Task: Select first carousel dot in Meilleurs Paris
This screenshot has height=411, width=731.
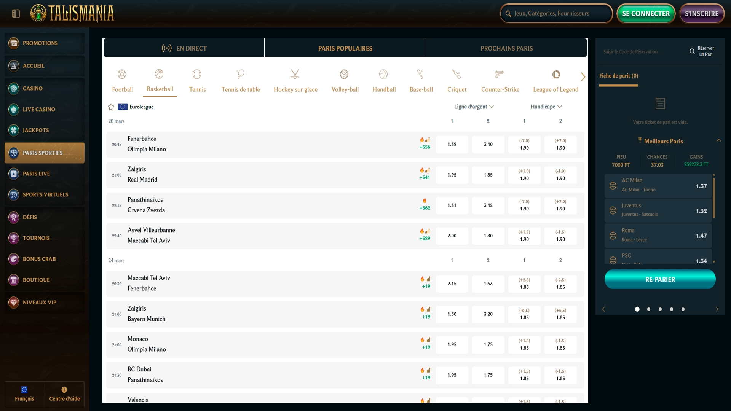Action: 637,309
